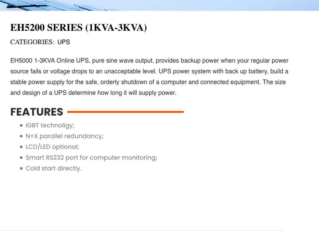Viewport: 319px width, 238px height.
Task: Click the bullet before Smart RS232 port
Action: click(22, 158)
